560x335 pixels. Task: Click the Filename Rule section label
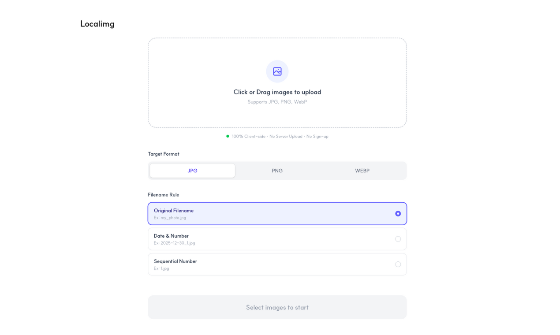tap(164, 194)
